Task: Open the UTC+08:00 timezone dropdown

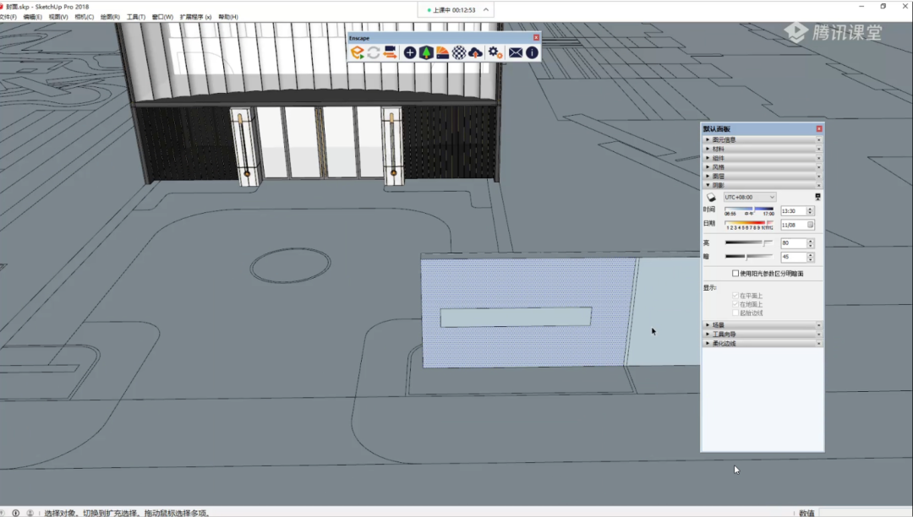Action: [749, 197]
